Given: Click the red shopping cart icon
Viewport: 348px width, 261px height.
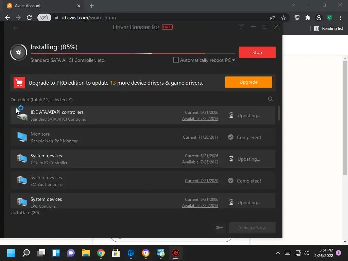Looking at the screenshot, I should tap(19, 83).
